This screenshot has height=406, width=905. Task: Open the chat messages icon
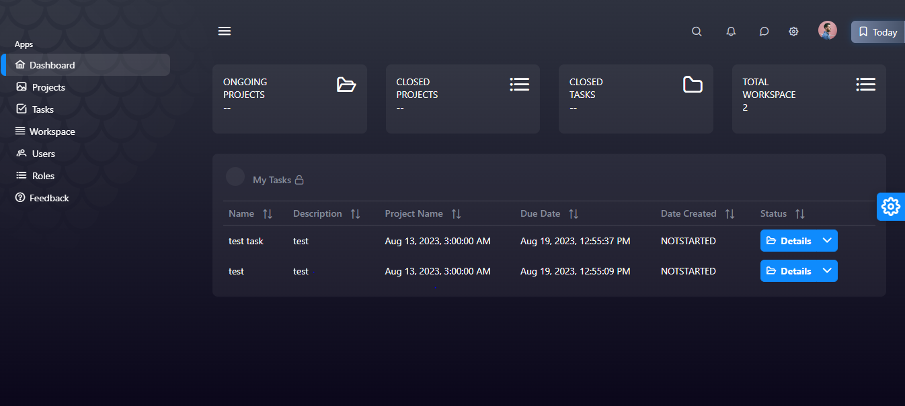tap(764, 32)
